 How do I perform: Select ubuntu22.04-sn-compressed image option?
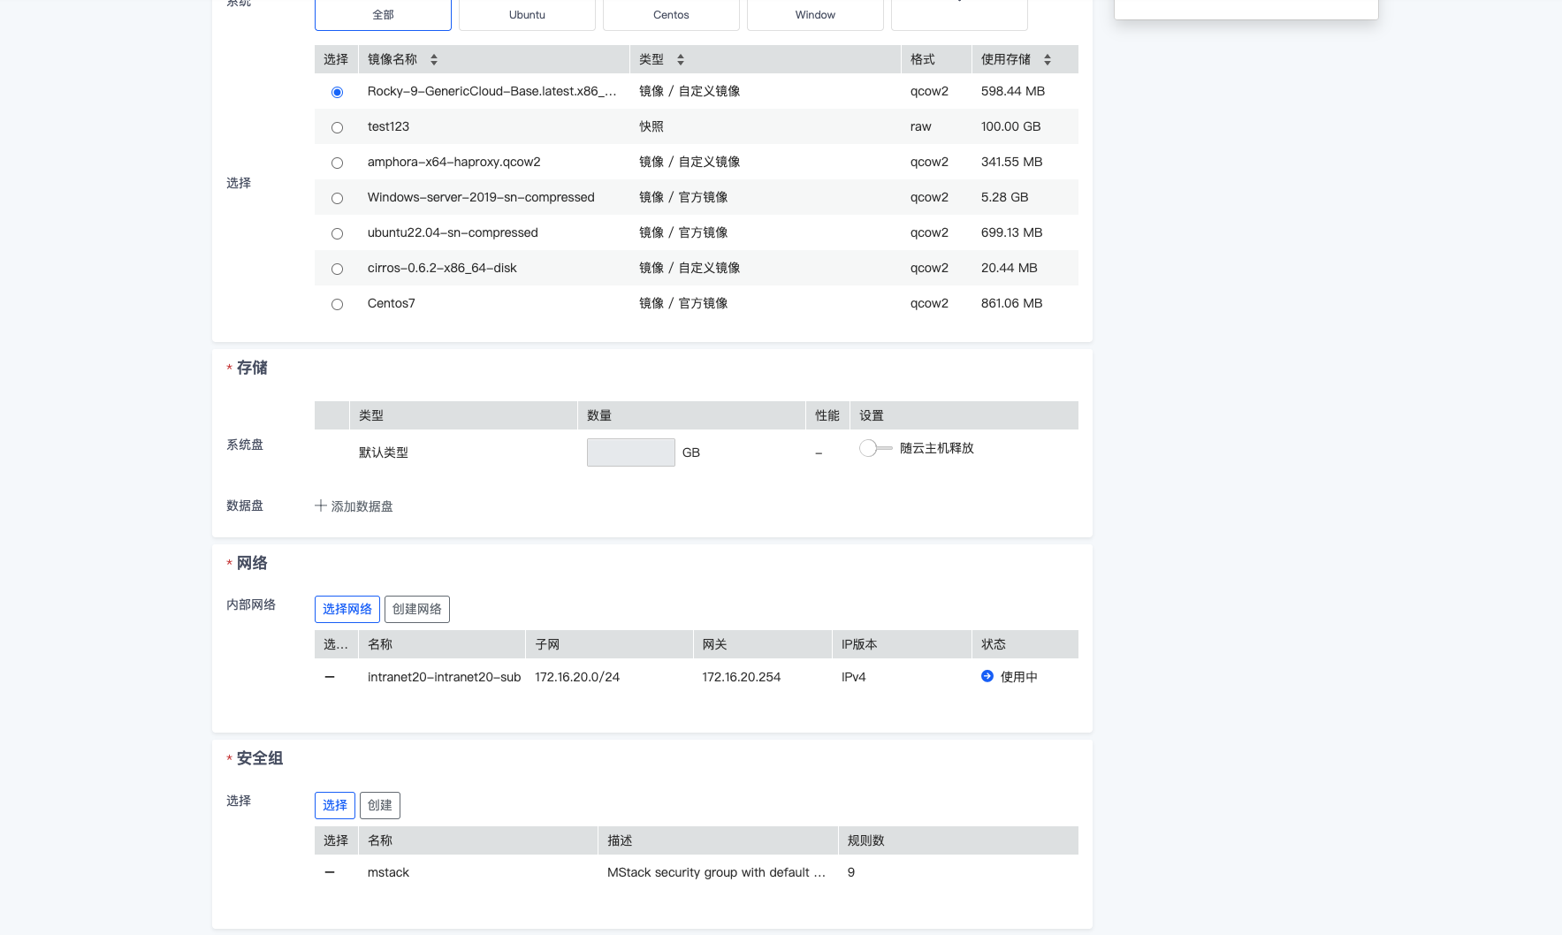(337, 233)
